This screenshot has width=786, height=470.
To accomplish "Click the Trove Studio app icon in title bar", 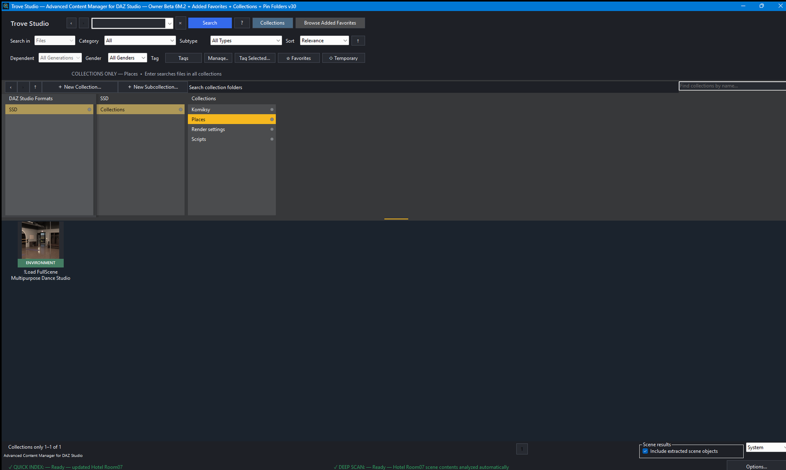I will [5, 6].
